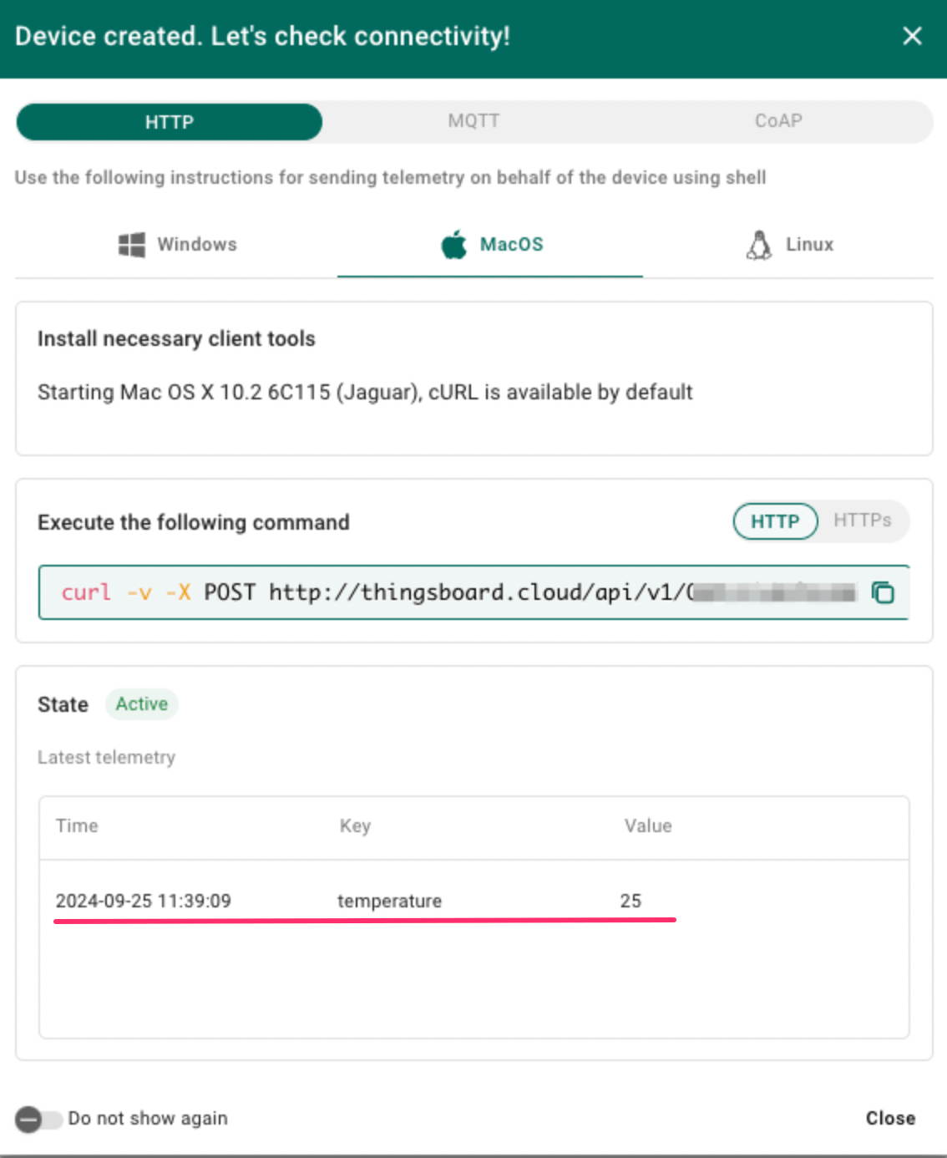Click the Latest telemetry label
The height and width of the screenshot is (1158, 947).
pyautogui.click(x=107, y=758)
